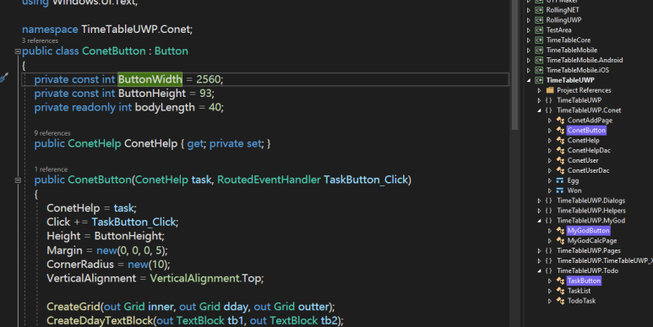Click the TaskList class icon
The image size is (653, 327).
pos(560,291)
